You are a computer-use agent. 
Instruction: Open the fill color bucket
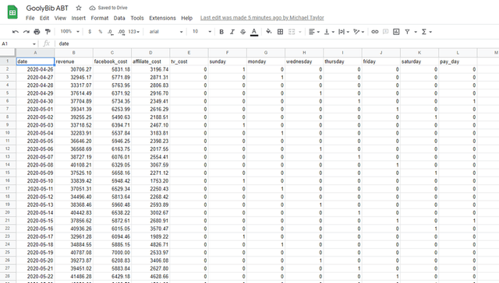point(269,31)
